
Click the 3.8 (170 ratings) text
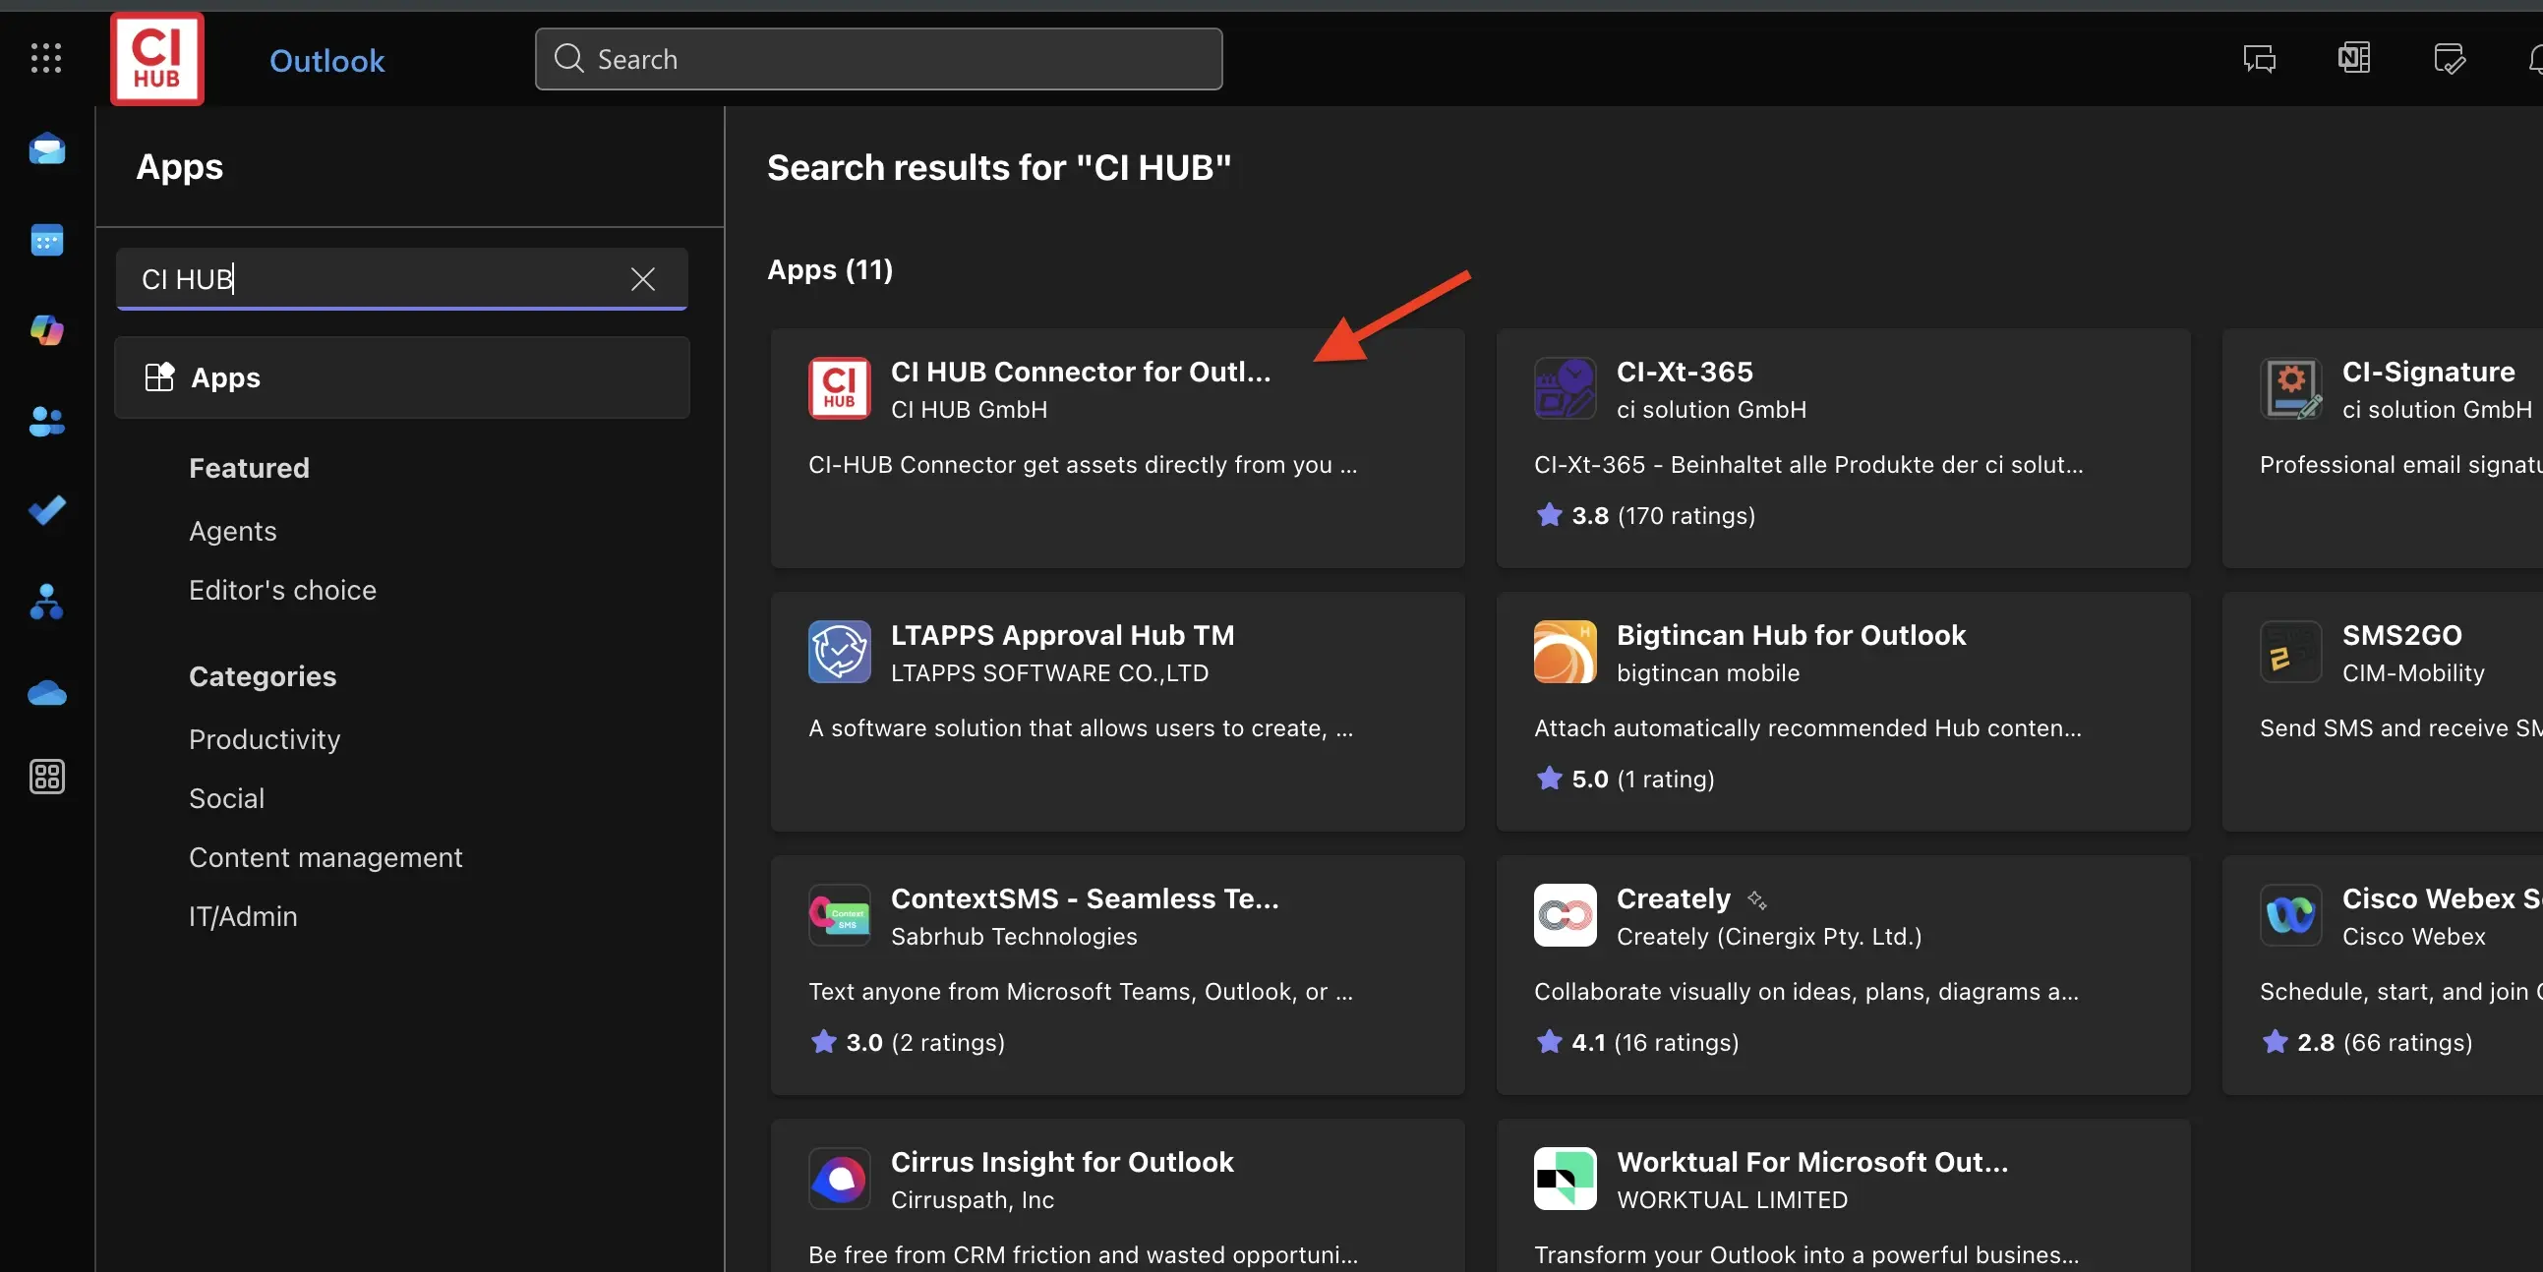coord(1663,515)
